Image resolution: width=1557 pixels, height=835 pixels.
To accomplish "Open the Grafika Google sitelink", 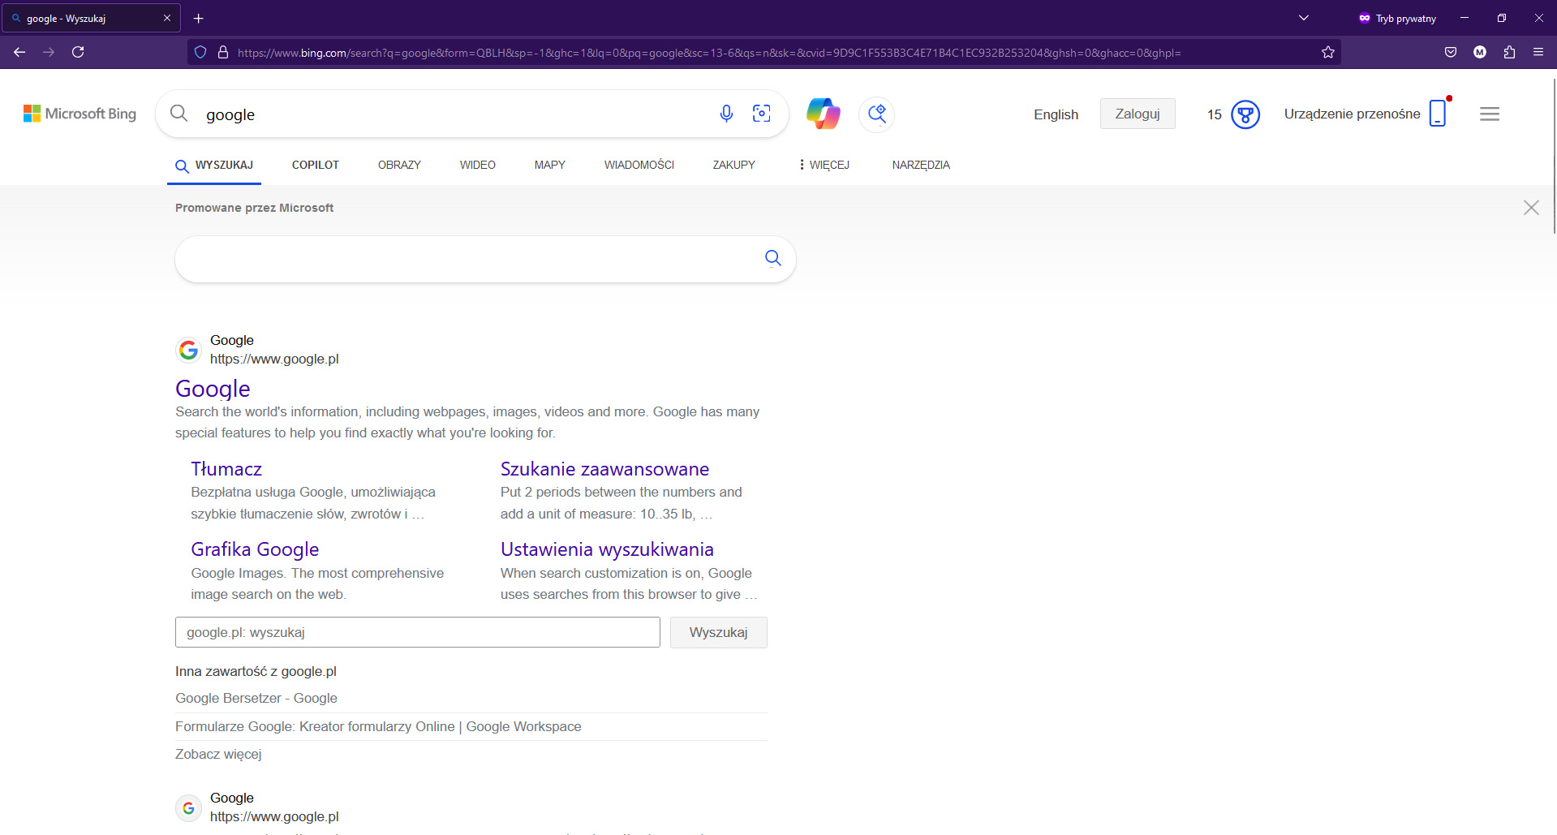I will pos(255,549).
